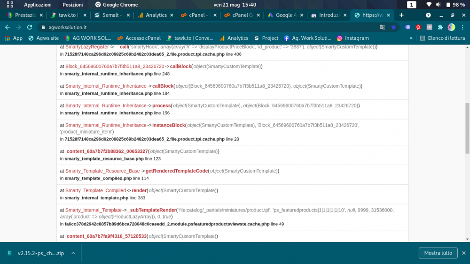This screenshot has height=264, width=470.
Task: Open the tawk.to | Conve... bookmark
Action: pyautogui.click(x=190, y=38)
